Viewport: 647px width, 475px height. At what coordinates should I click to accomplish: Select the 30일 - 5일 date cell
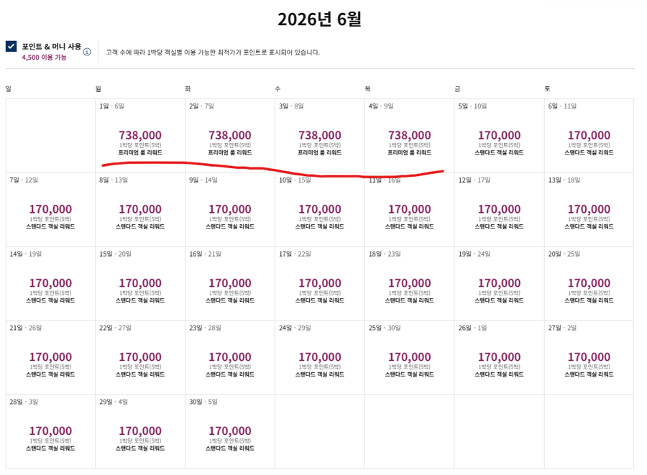click(230, 432)
